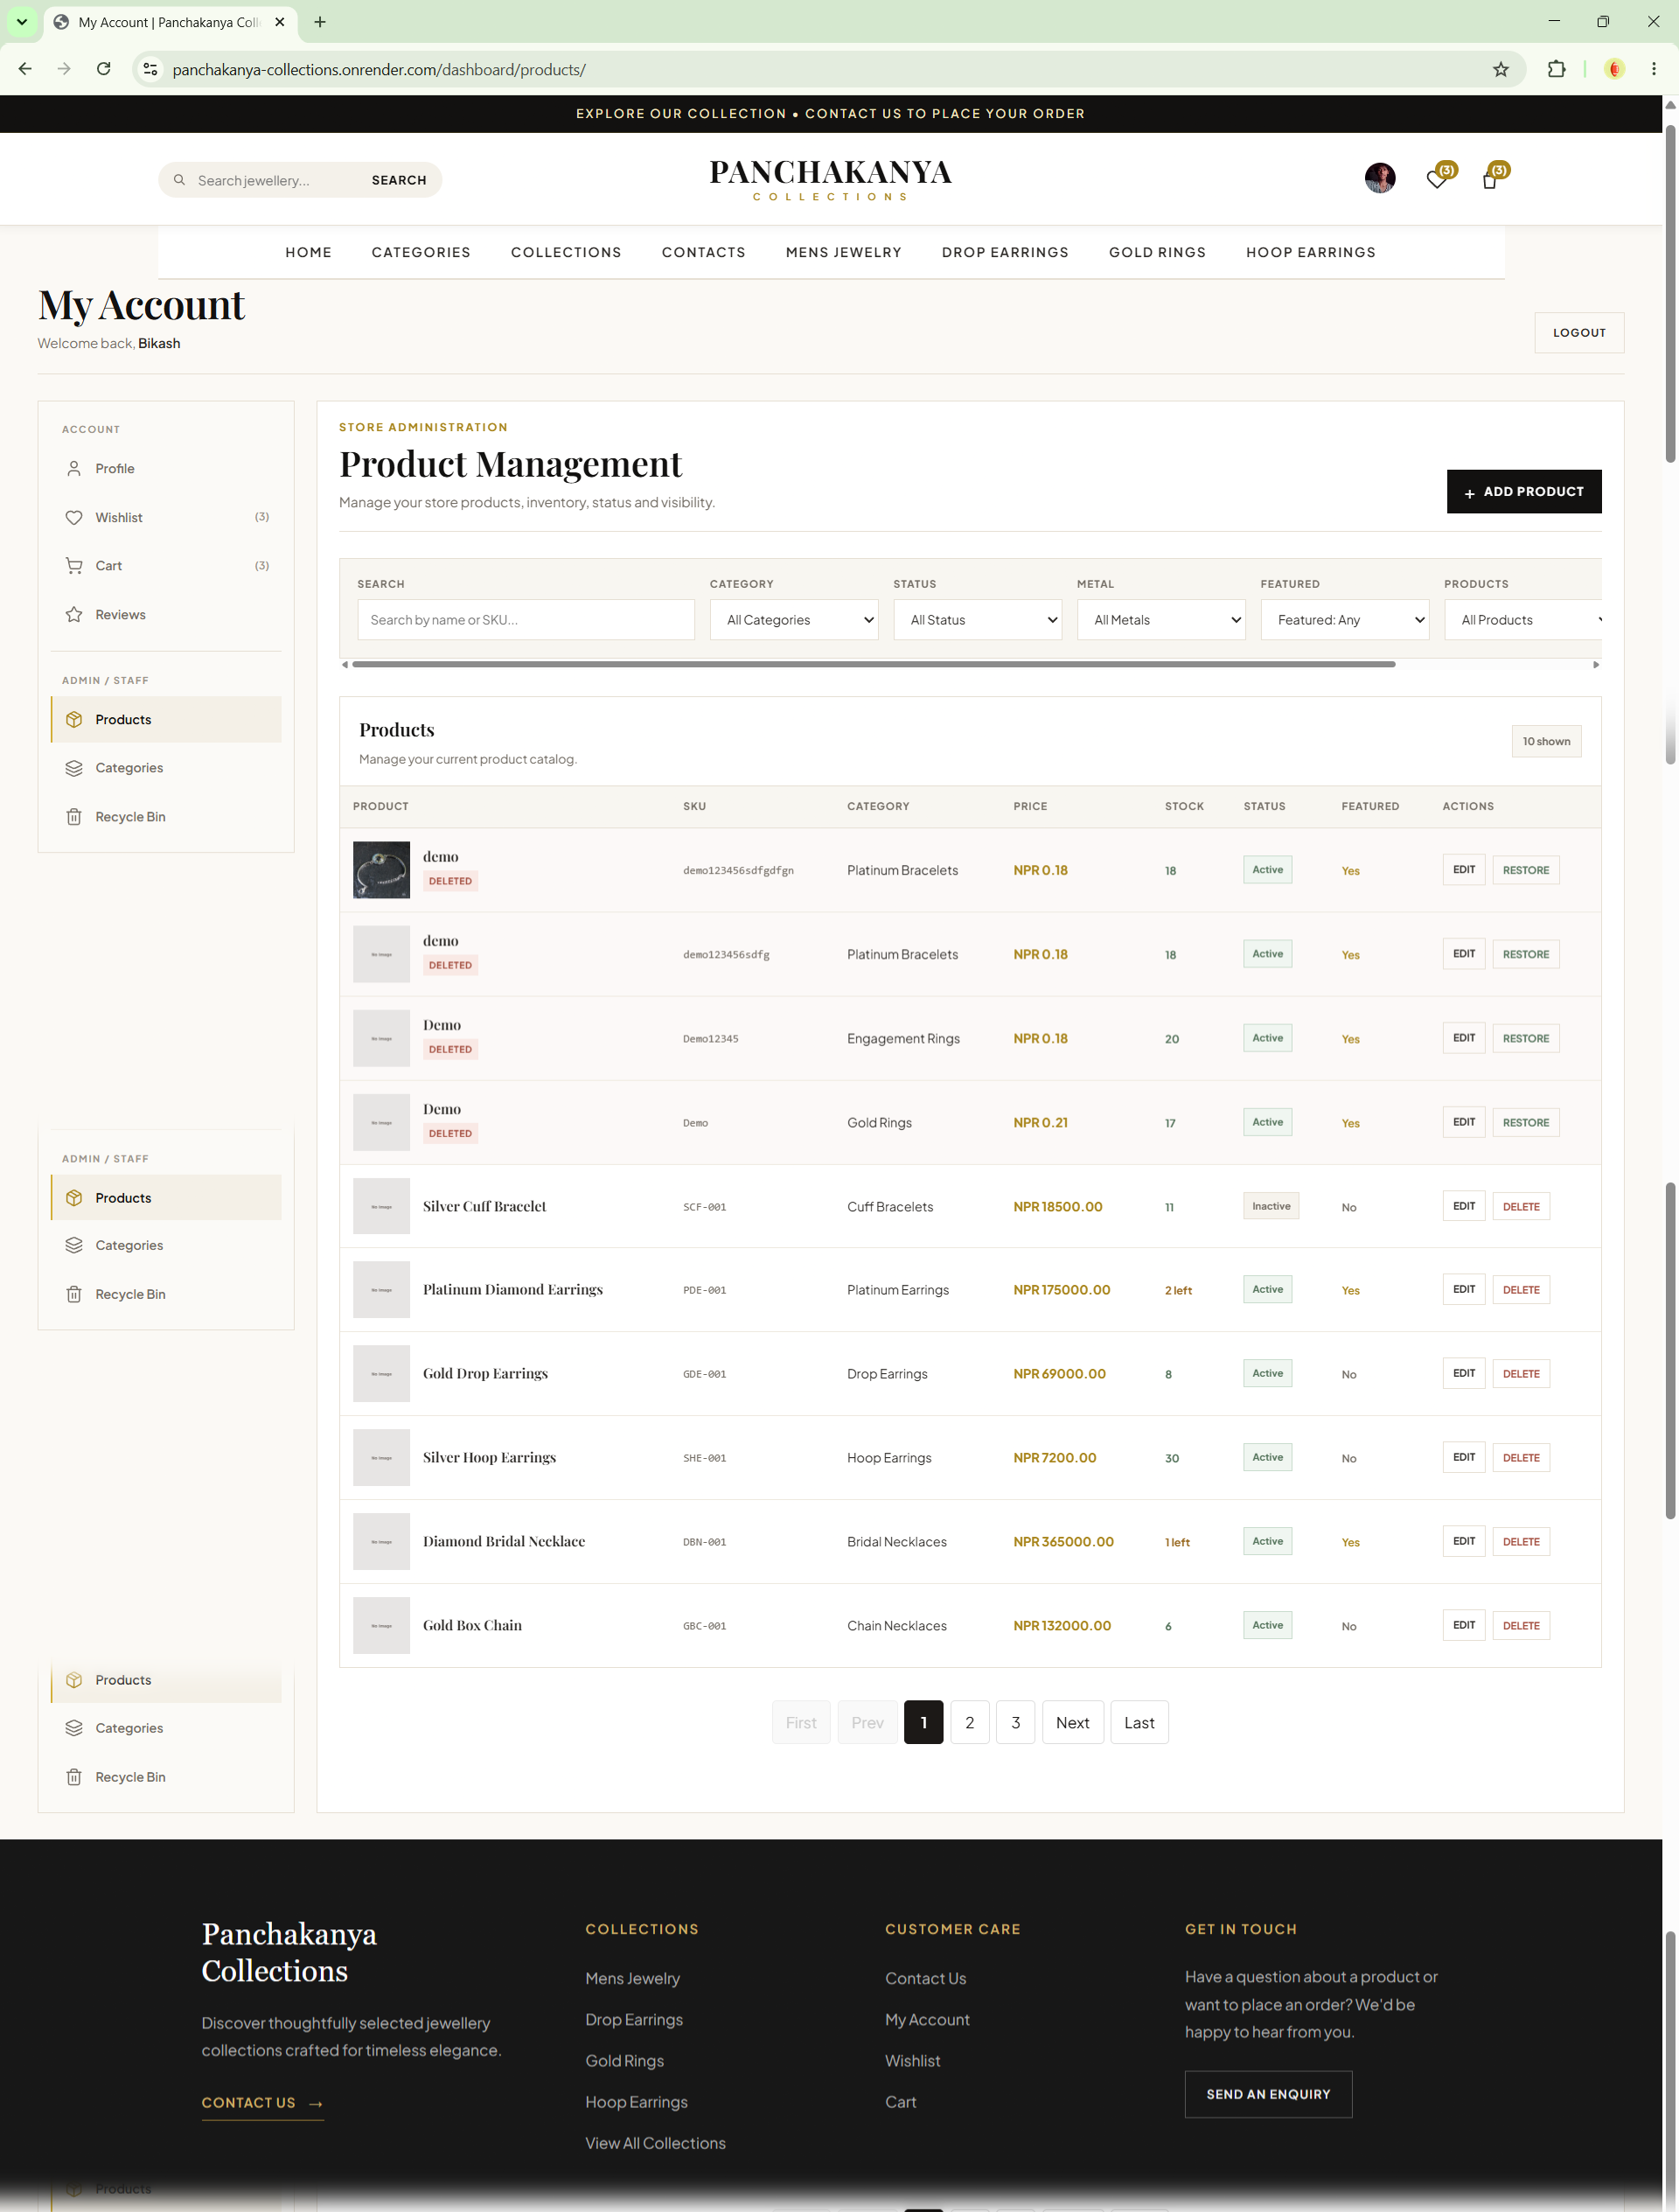Open View All Collections footer link
This screenshot has height=2212, width=1679.
click(x=655, y=2143)
